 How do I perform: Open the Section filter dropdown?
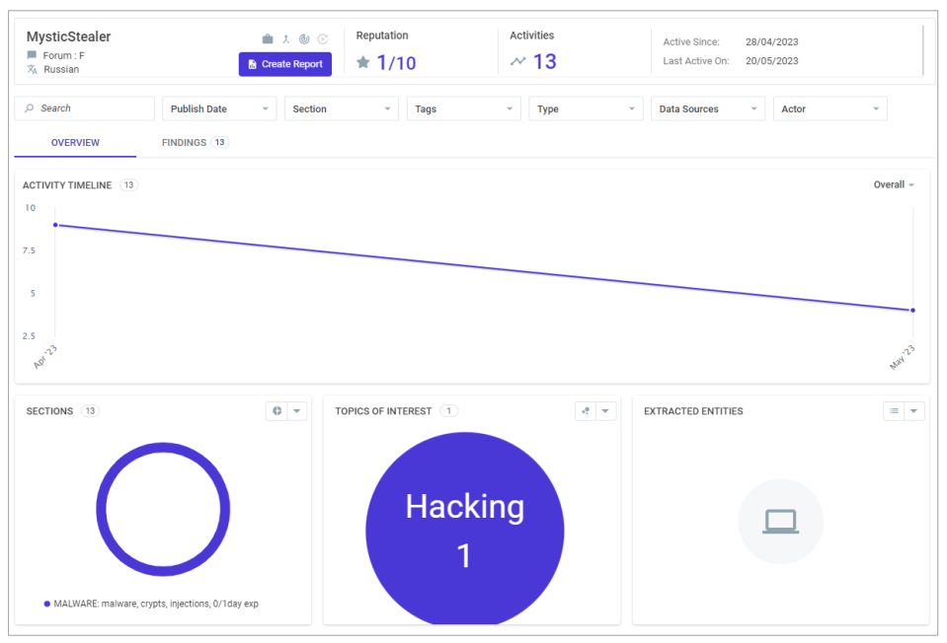(342, 108)
